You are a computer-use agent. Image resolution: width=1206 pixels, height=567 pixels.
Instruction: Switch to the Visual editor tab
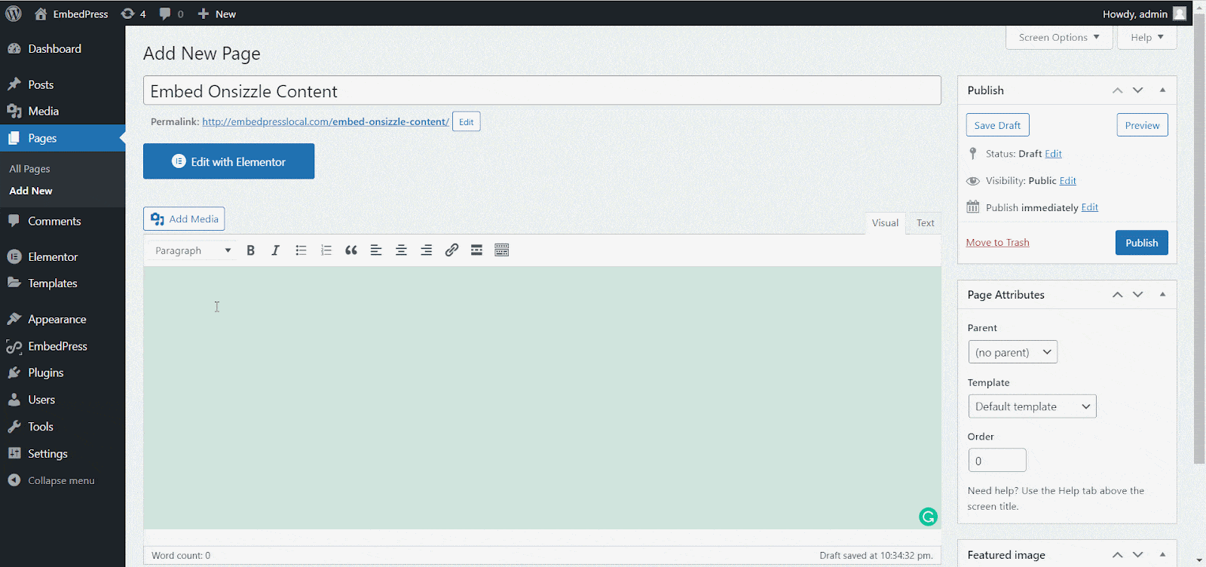point(885,223)
